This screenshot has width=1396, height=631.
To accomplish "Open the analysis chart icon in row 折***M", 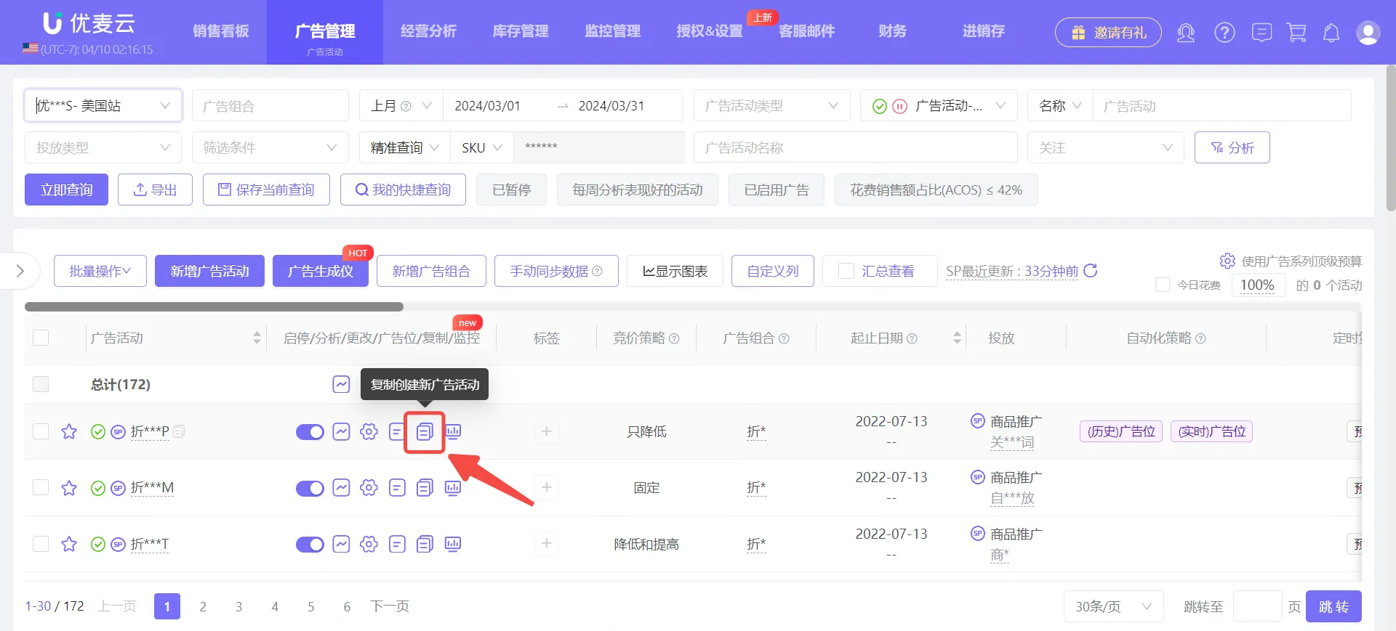I will coord(341,488).
